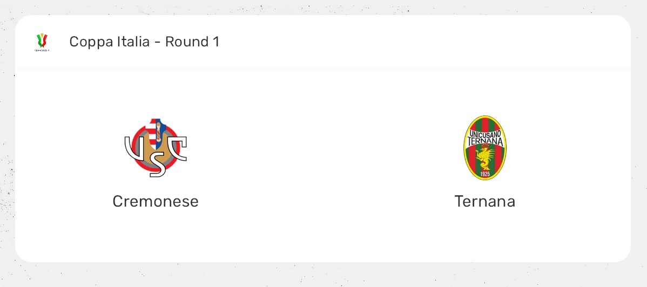Click the 1925 year on Ternana badge
Viewport: 647px width, 287px height.
click(484, 174)
